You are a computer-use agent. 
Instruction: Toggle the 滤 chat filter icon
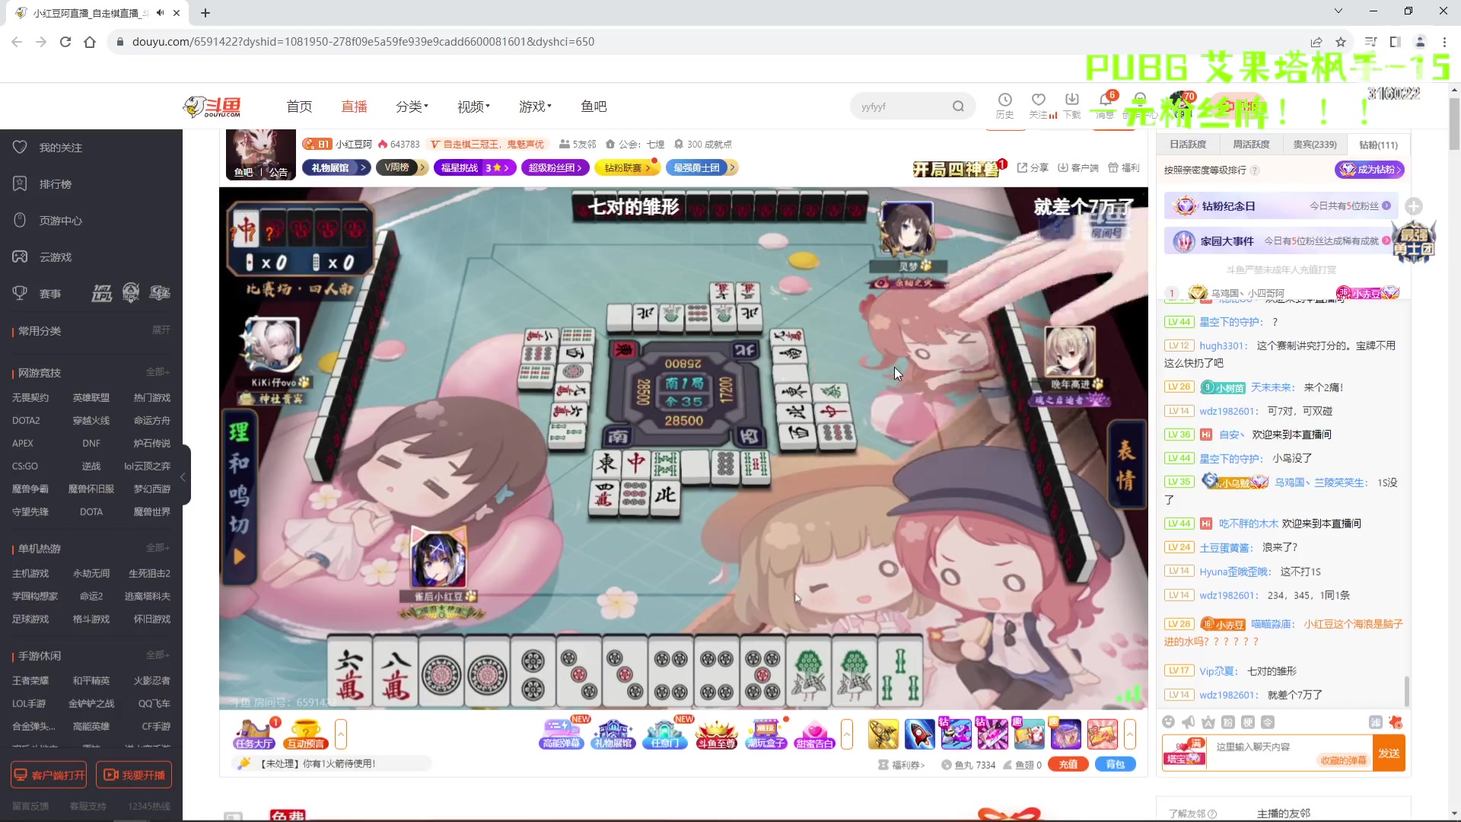tap(1376, 722)
